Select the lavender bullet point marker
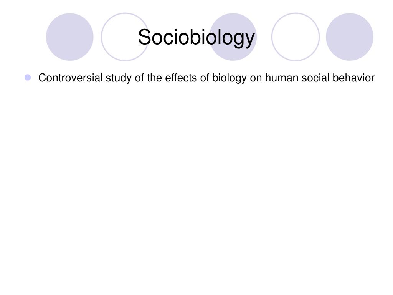 pos(28,77)
